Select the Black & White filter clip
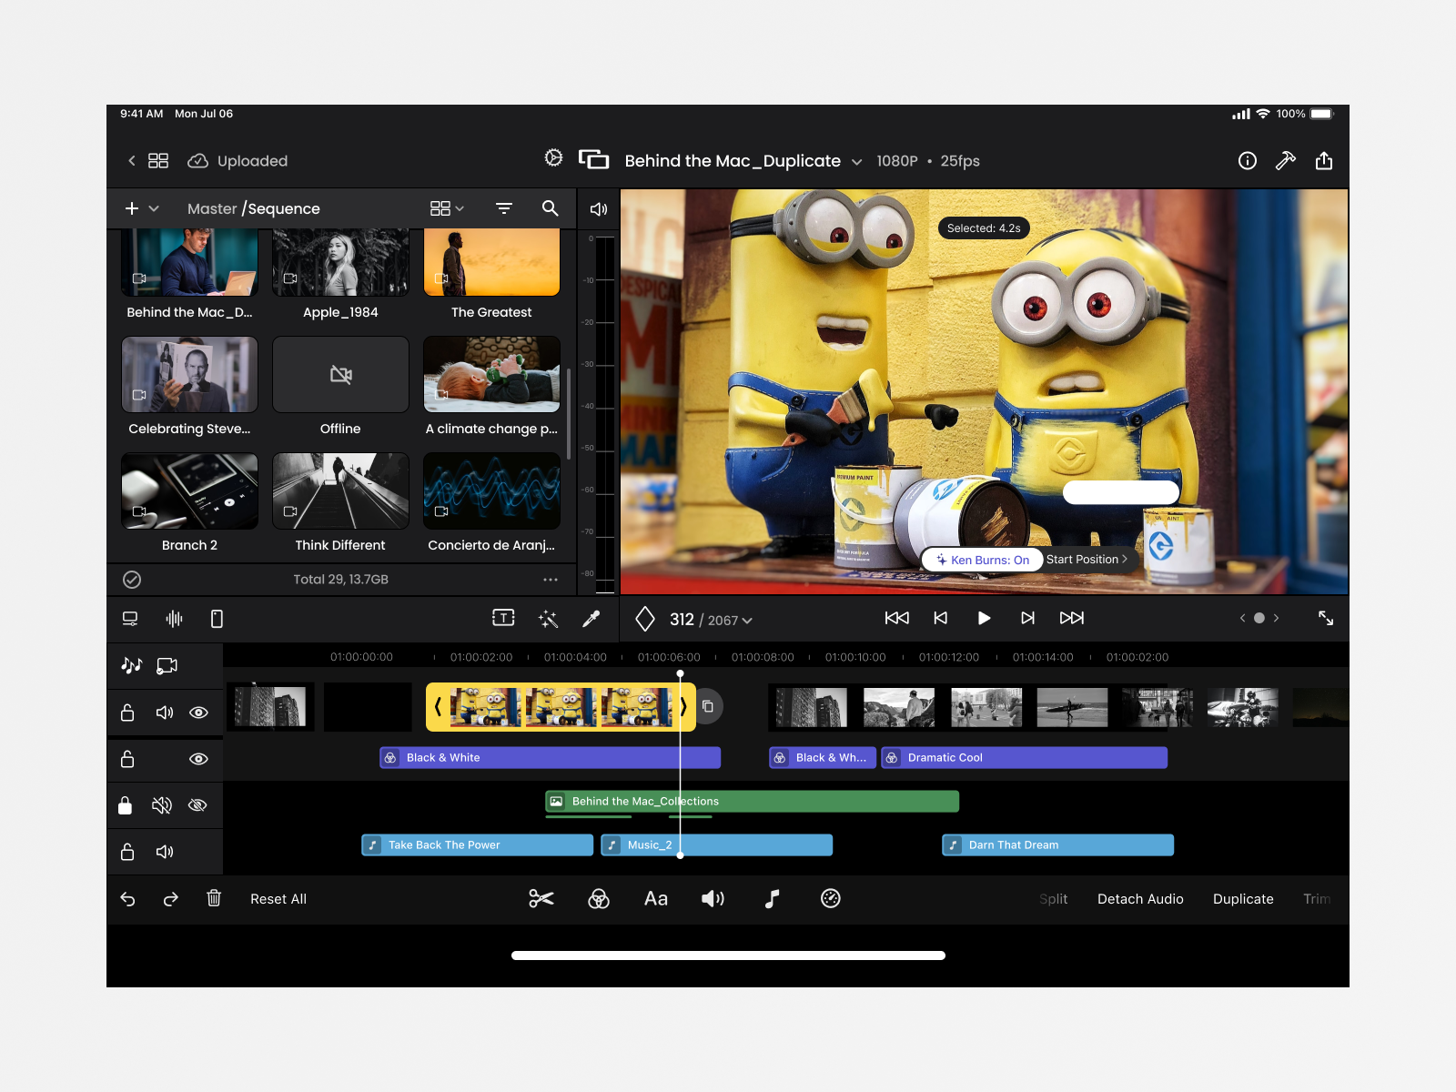The width and height of the screenshot is (1456, 1092). pyautogui.click(x=550, y=758)
